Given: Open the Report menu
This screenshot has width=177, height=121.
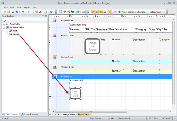Looking at the screenshot, I should click(27, 7).
